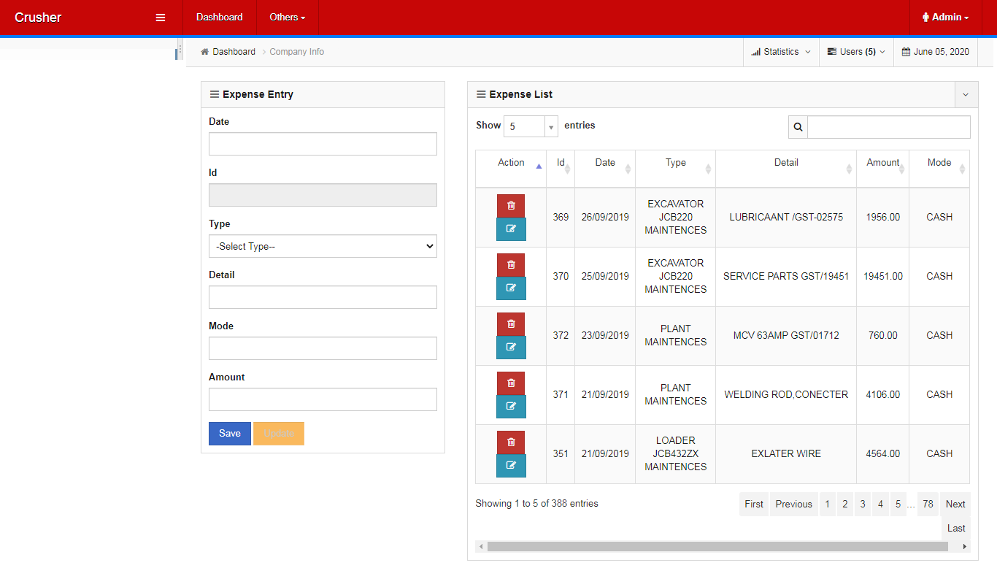Click the 'LUBRICAANT /GST-02575' detail cell

coord(786,218)
